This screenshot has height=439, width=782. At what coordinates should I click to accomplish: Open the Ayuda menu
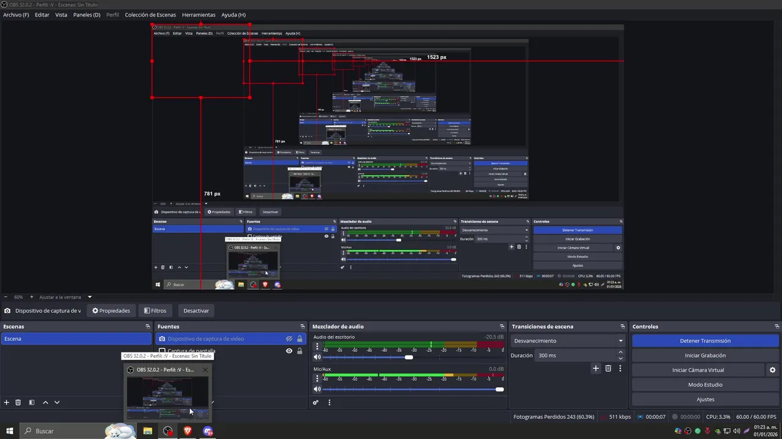point(233,15)
